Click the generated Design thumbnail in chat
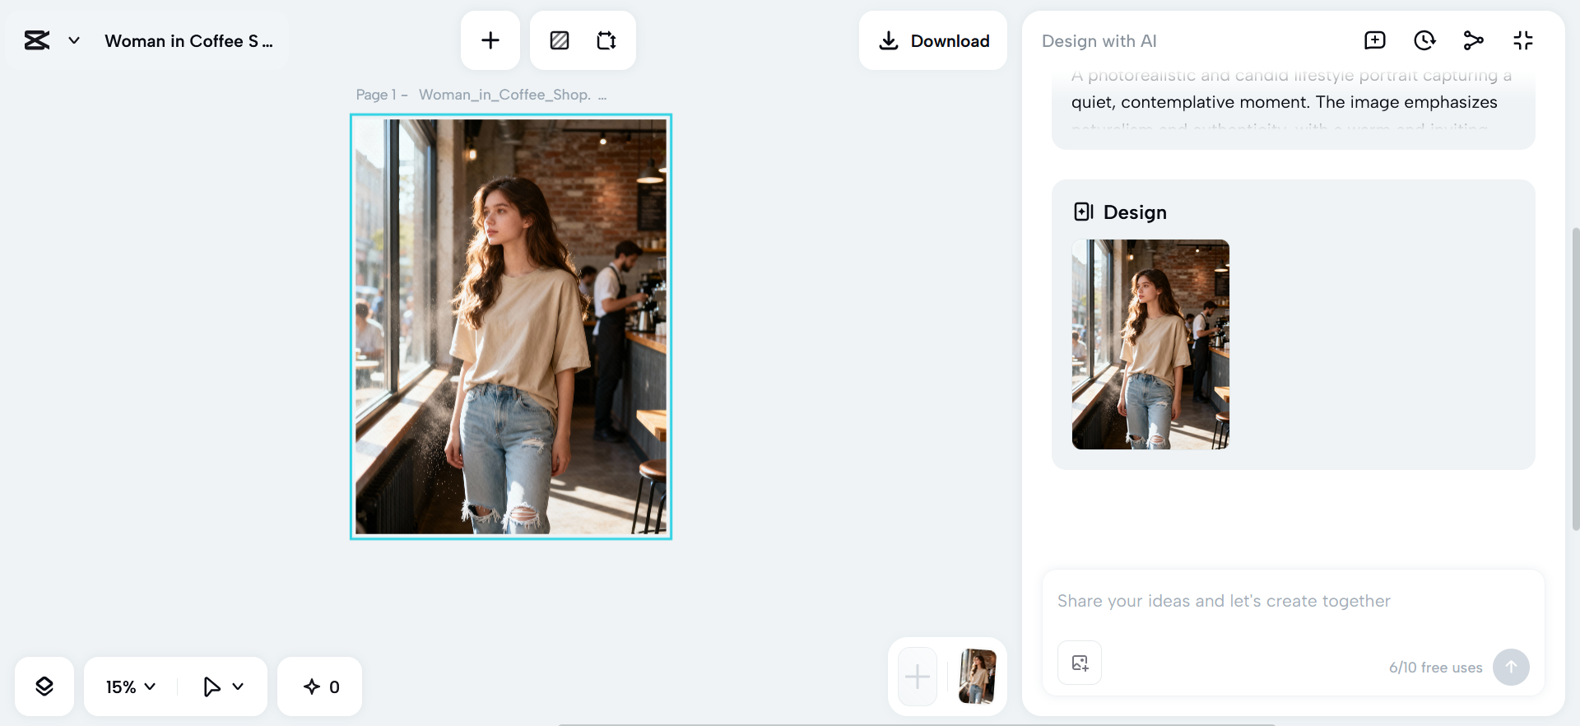This screenshot has width=1580, height=726. [1150, 344]
